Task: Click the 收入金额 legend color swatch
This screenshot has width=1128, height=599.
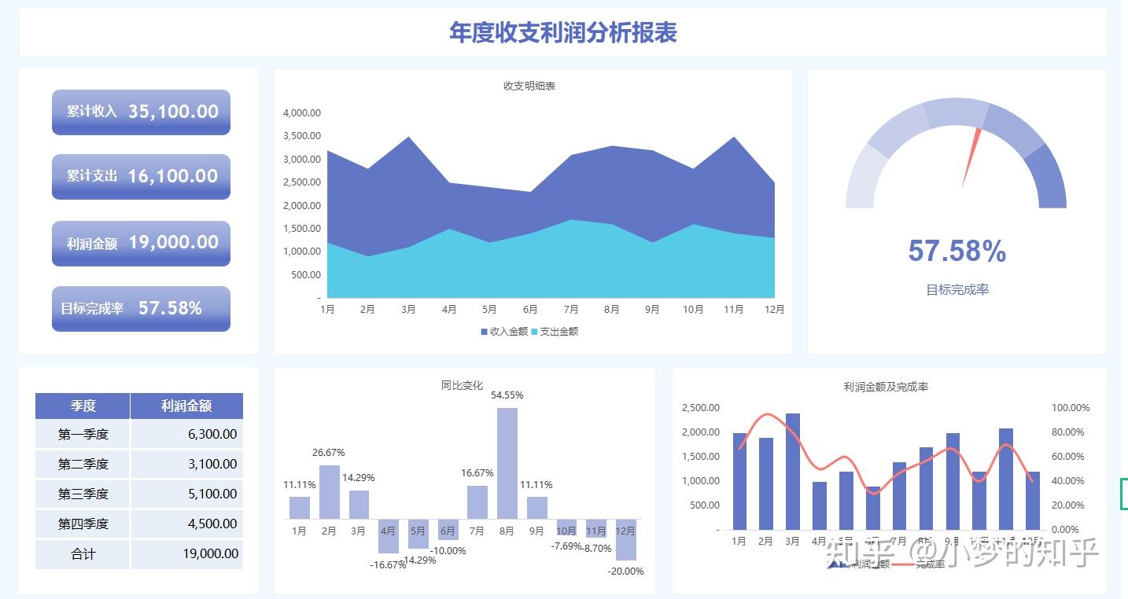Action: [485, 332]
